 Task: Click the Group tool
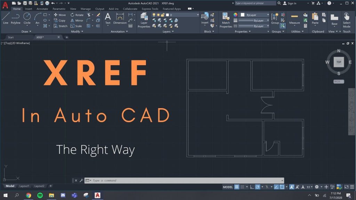pyautogui.click(x=275, y=18)
